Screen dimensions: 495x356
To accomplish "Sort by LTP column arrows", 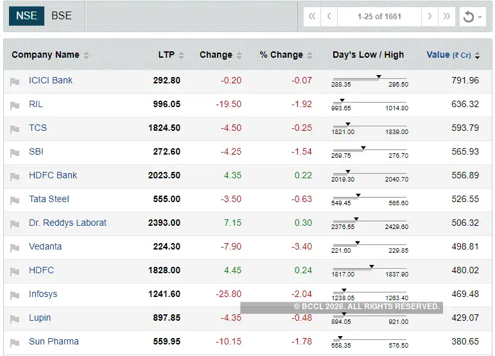I will tap(181, 56).
